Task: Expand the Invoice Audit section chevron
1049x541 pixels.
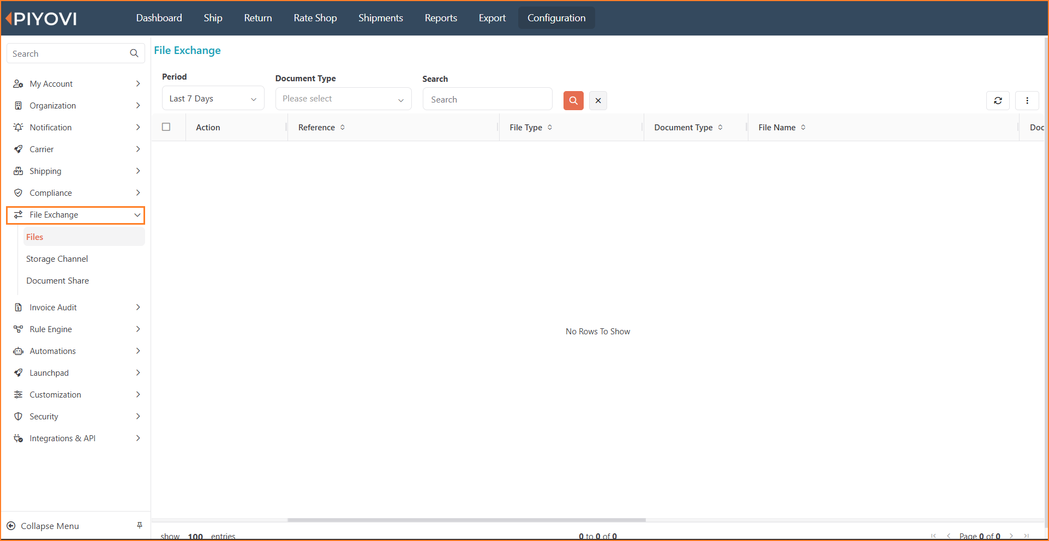Action: tap(138, 307)
